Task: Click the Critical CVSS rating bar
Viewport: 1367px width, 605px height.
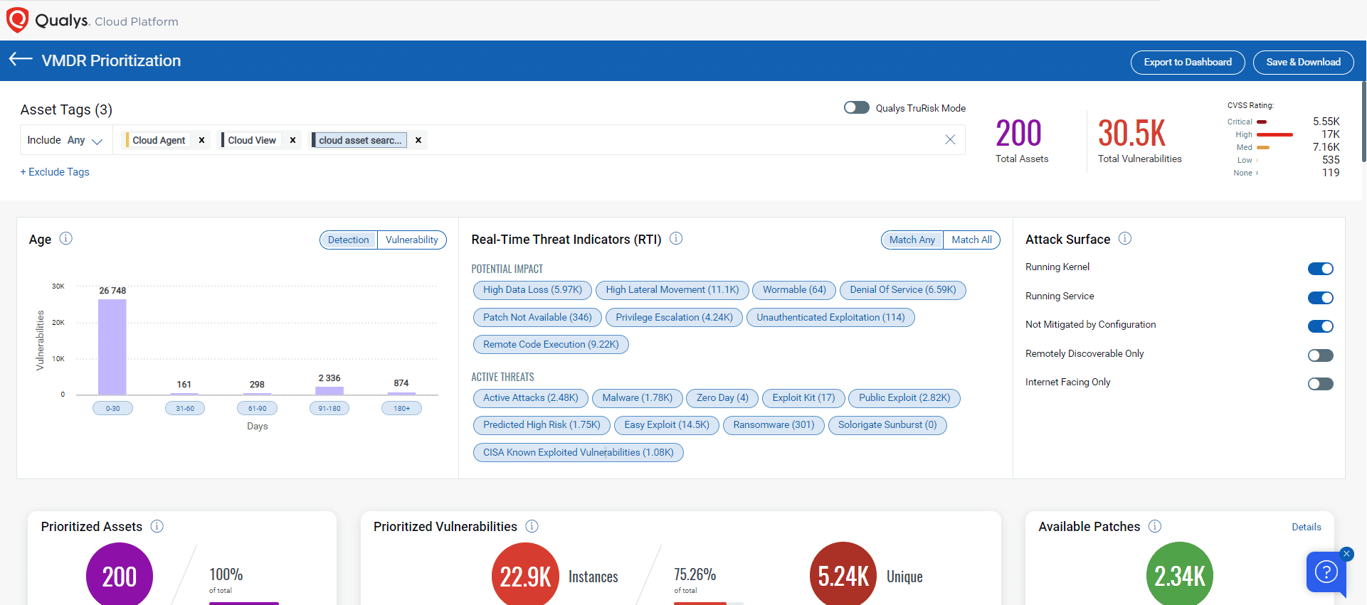Action: point(1262,122)
